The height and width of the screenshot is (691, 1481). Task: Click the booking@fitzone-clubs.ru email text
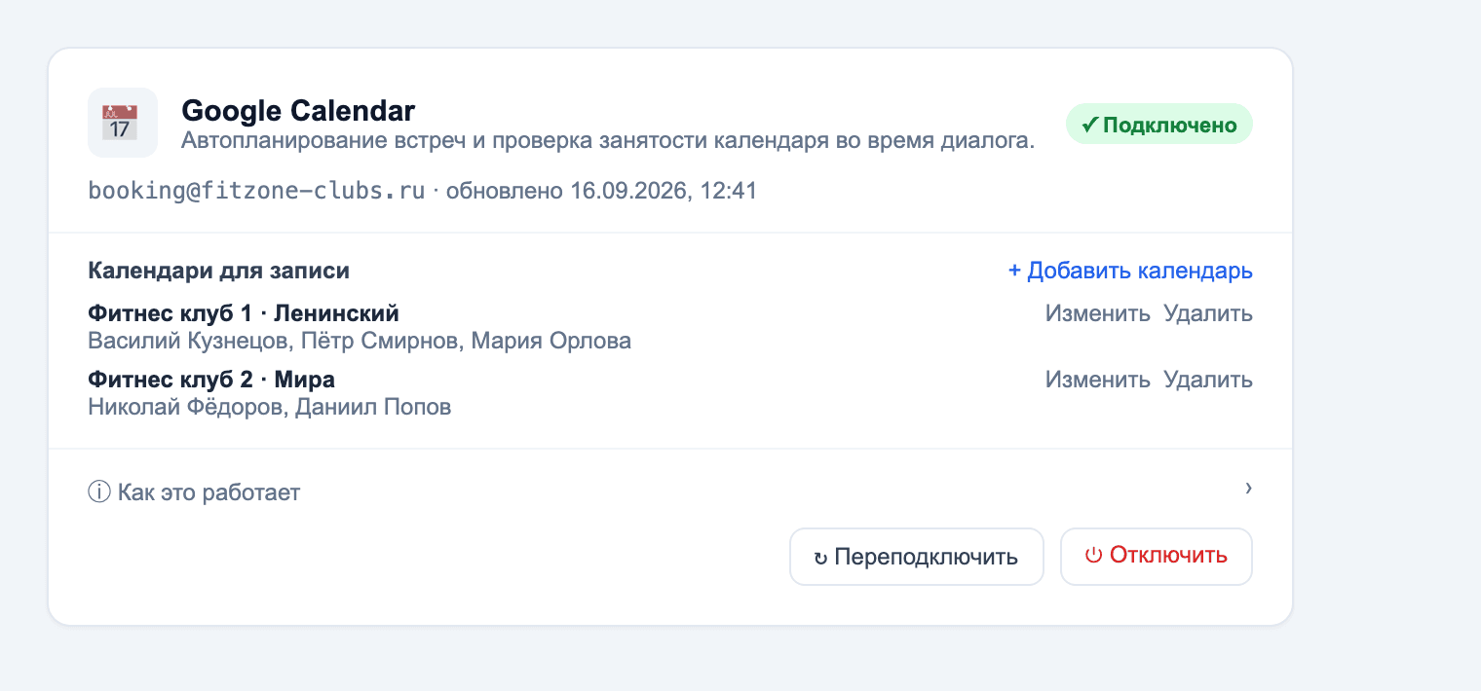point(257,190)
